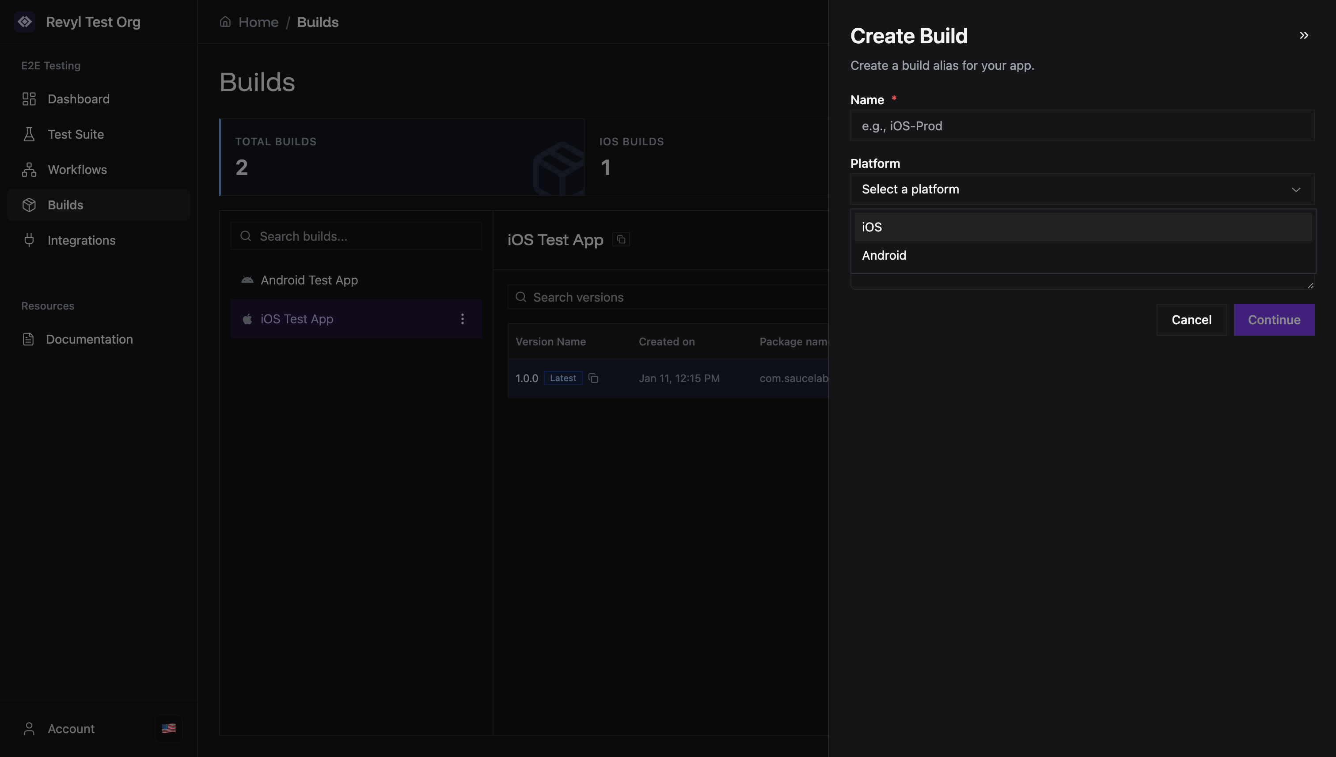Open the Select a platform dropdown
The image size is (1336, 757).
1082,189
